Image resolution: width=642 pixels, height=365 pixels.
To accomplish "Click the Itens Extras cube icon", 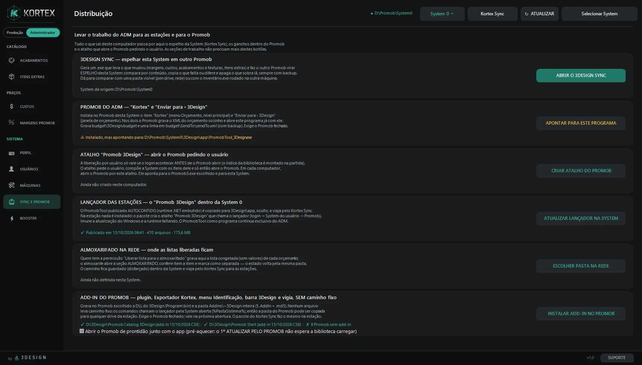I will 12,77.
